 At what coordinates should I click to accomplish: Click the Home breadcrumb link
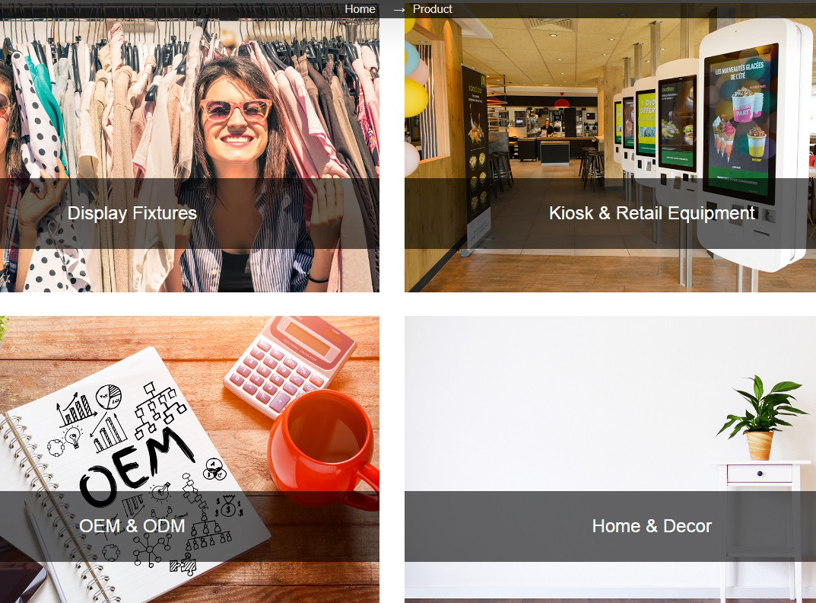(360, 9)
